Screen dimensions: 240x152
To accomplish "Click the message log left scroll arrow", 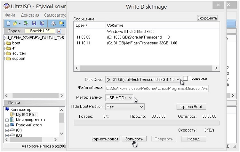I will click(x=77, y=68).
